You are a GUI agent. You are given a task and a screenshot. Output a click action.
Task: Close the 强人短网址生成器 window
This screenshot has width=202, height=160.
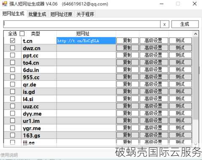coord(195,4)
